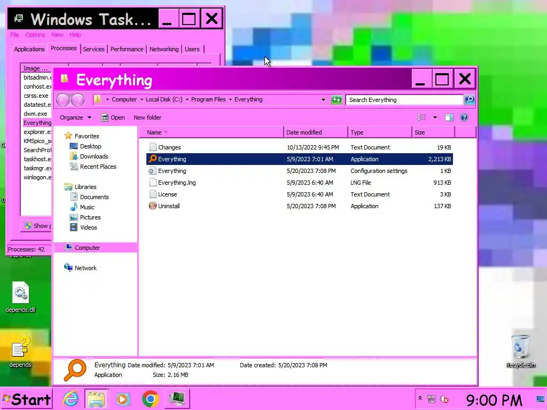547x410 pixels.
Task: Sort files by Name column header
Action: 212,132
